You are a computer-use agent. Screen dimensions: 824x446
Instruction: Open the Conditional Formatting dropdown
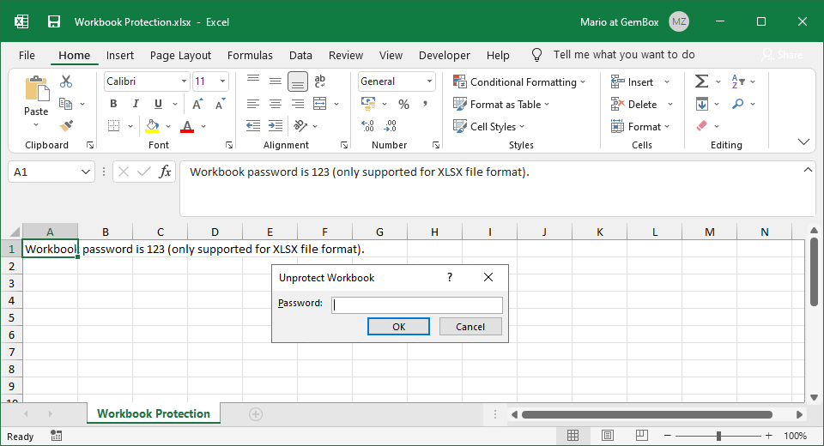(519, 81)
